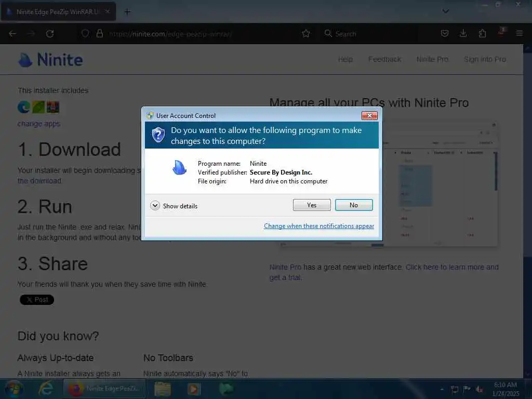Open Ninite Pro header link
Viewport: 532px width, 399px height.
tap(432, 59)
